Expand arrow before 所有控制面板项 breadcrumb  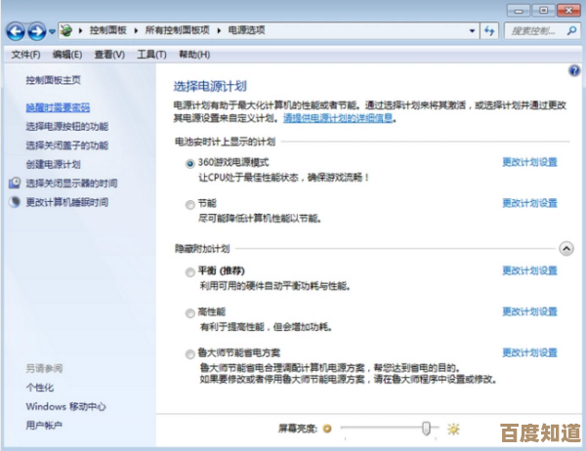point(136,30)
